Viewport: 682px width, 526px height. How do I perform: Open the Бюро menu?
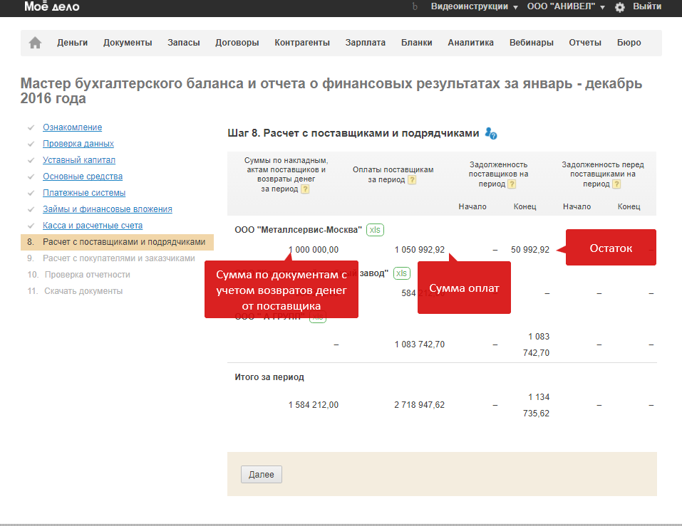(629, 43)
